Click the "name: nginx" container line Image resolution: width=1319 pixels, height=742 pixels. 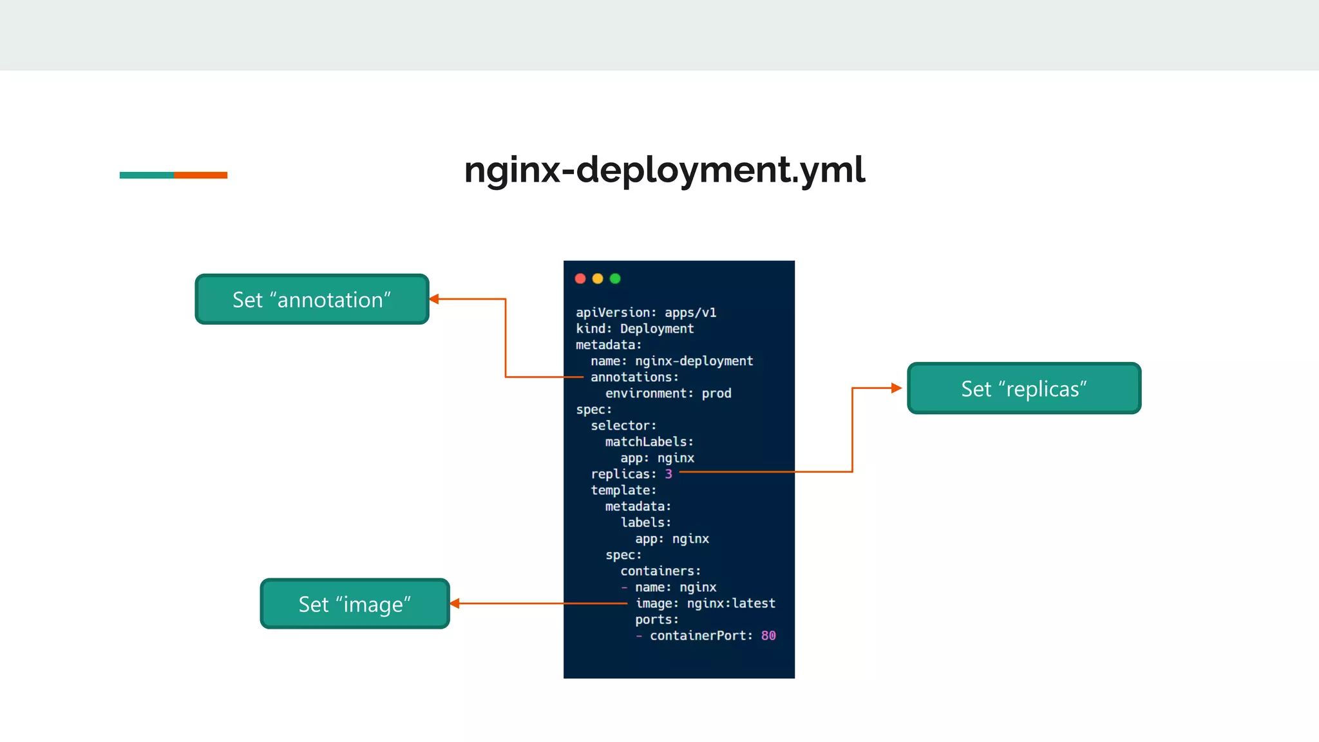pos(676,587)
